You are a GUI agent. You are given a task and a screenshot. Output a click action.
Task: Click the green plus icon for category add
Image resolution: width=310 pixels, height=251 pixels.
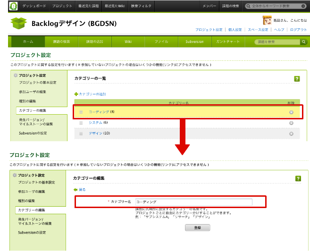point(76,94)
